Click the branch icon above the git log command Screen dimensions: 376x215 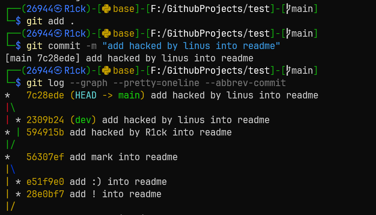click(287, 71)
